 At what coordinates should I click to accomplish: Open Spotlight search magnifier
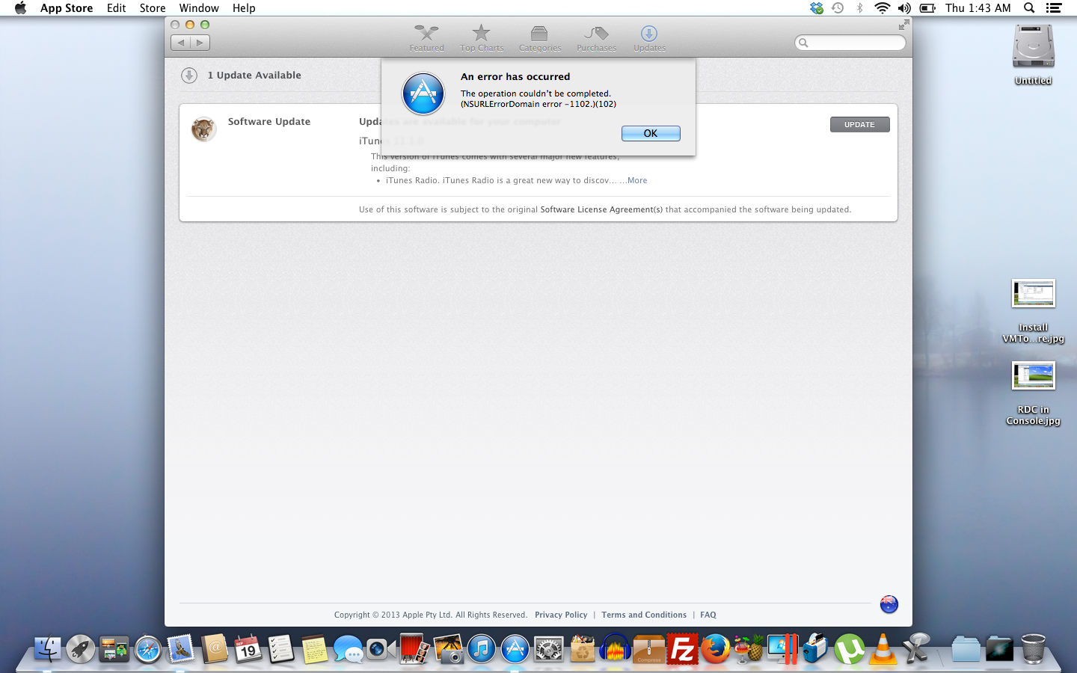1029,8
